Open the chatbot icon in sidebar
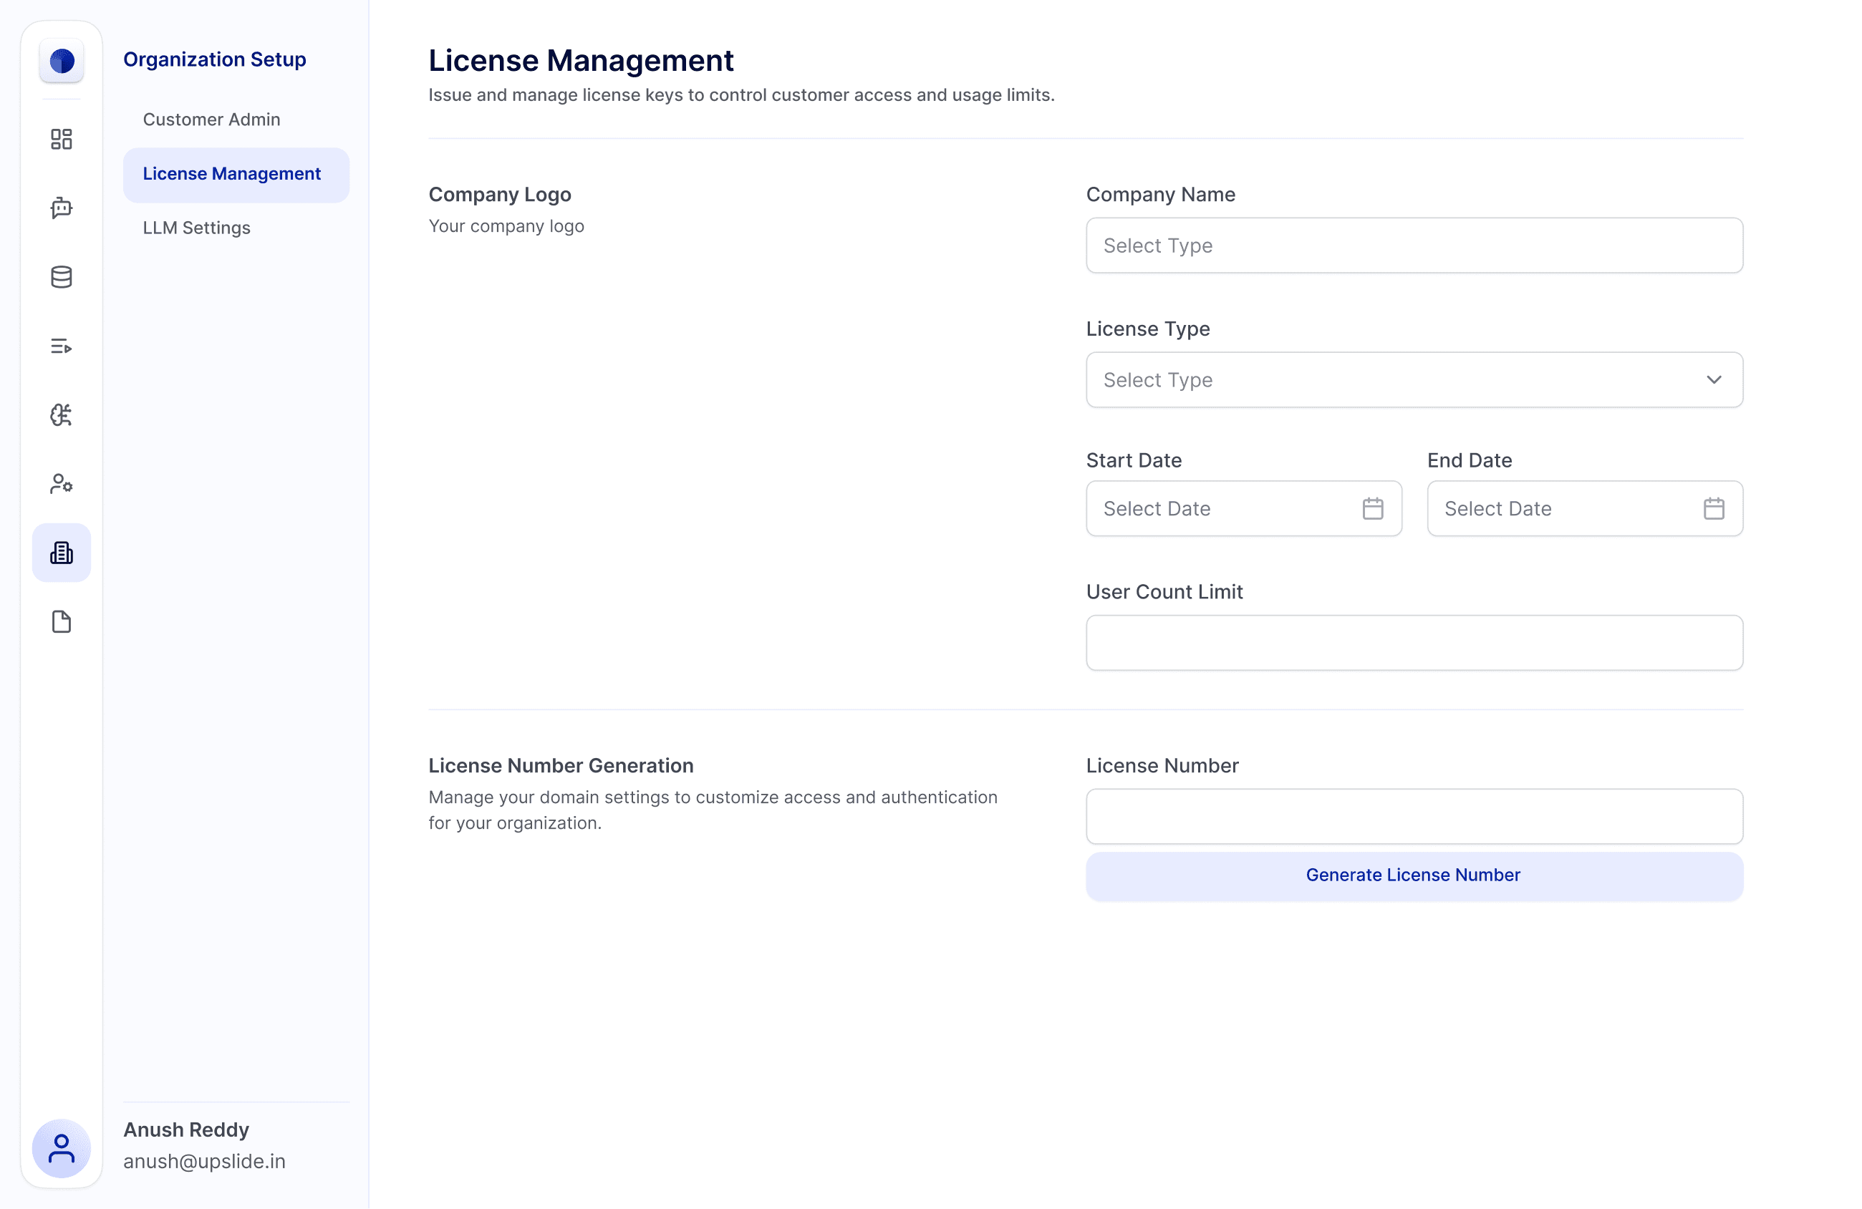Image resolution: width=1862 pixels, height=1209 pixels. click(61, 208)
